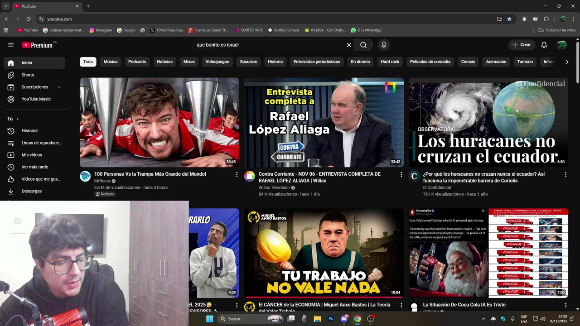The image size is (580, 326).
Task: Select the Pódcasts filter chip
Action: point(137,62)
